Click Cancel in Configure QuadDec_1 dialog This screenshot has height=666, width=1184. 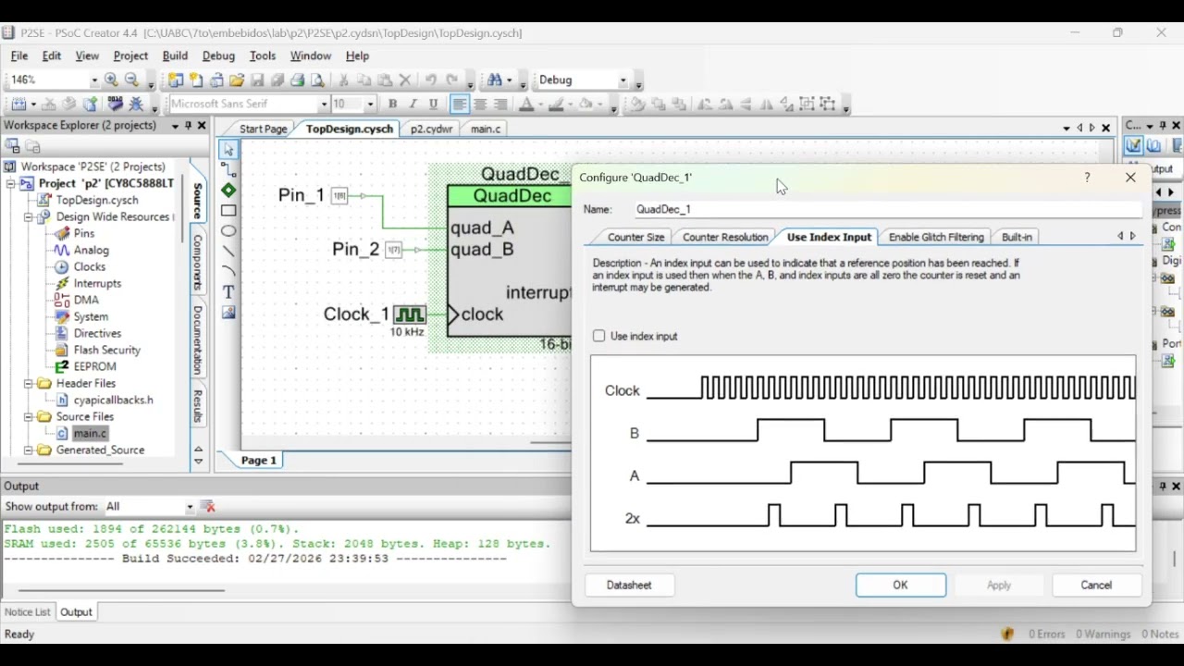1096,585
